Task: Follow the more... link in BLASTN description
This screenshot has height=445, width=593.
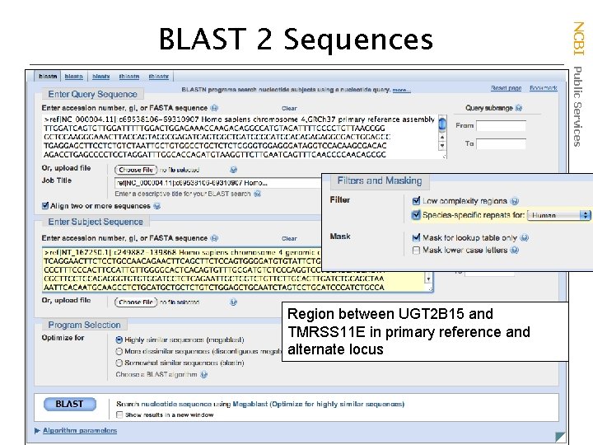Action: click(402, 90)
